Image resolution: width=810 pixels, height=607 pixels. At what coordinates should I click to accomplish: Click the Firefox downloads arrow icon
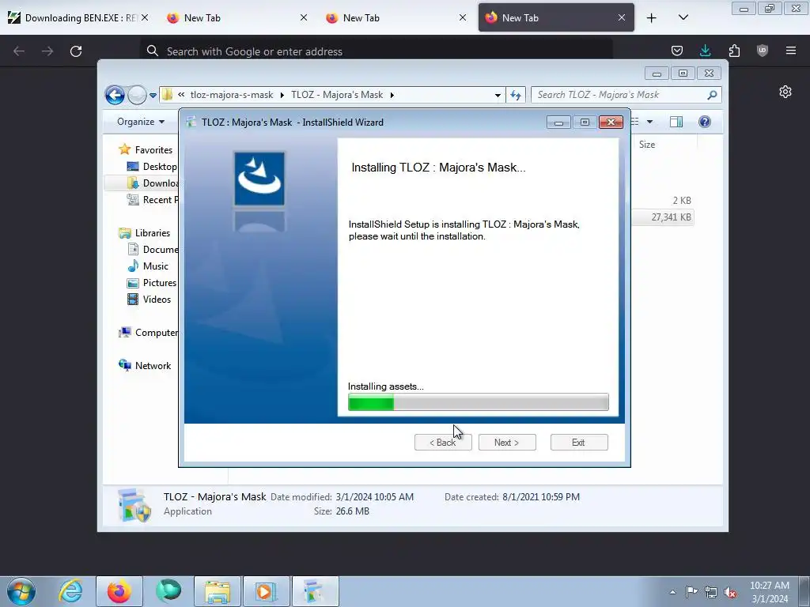[705, 51]
